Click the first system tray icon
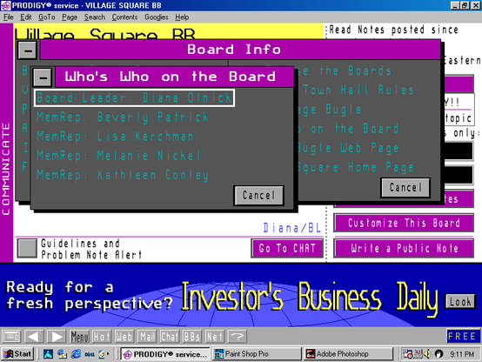The width and height of the screenshot is (482, 362). (x=407, y=354)
